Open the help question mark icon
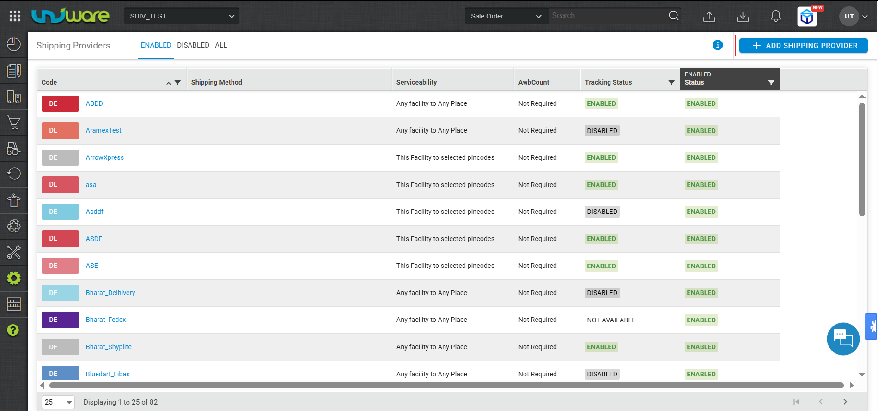878x411 pixels. [13, 330]
